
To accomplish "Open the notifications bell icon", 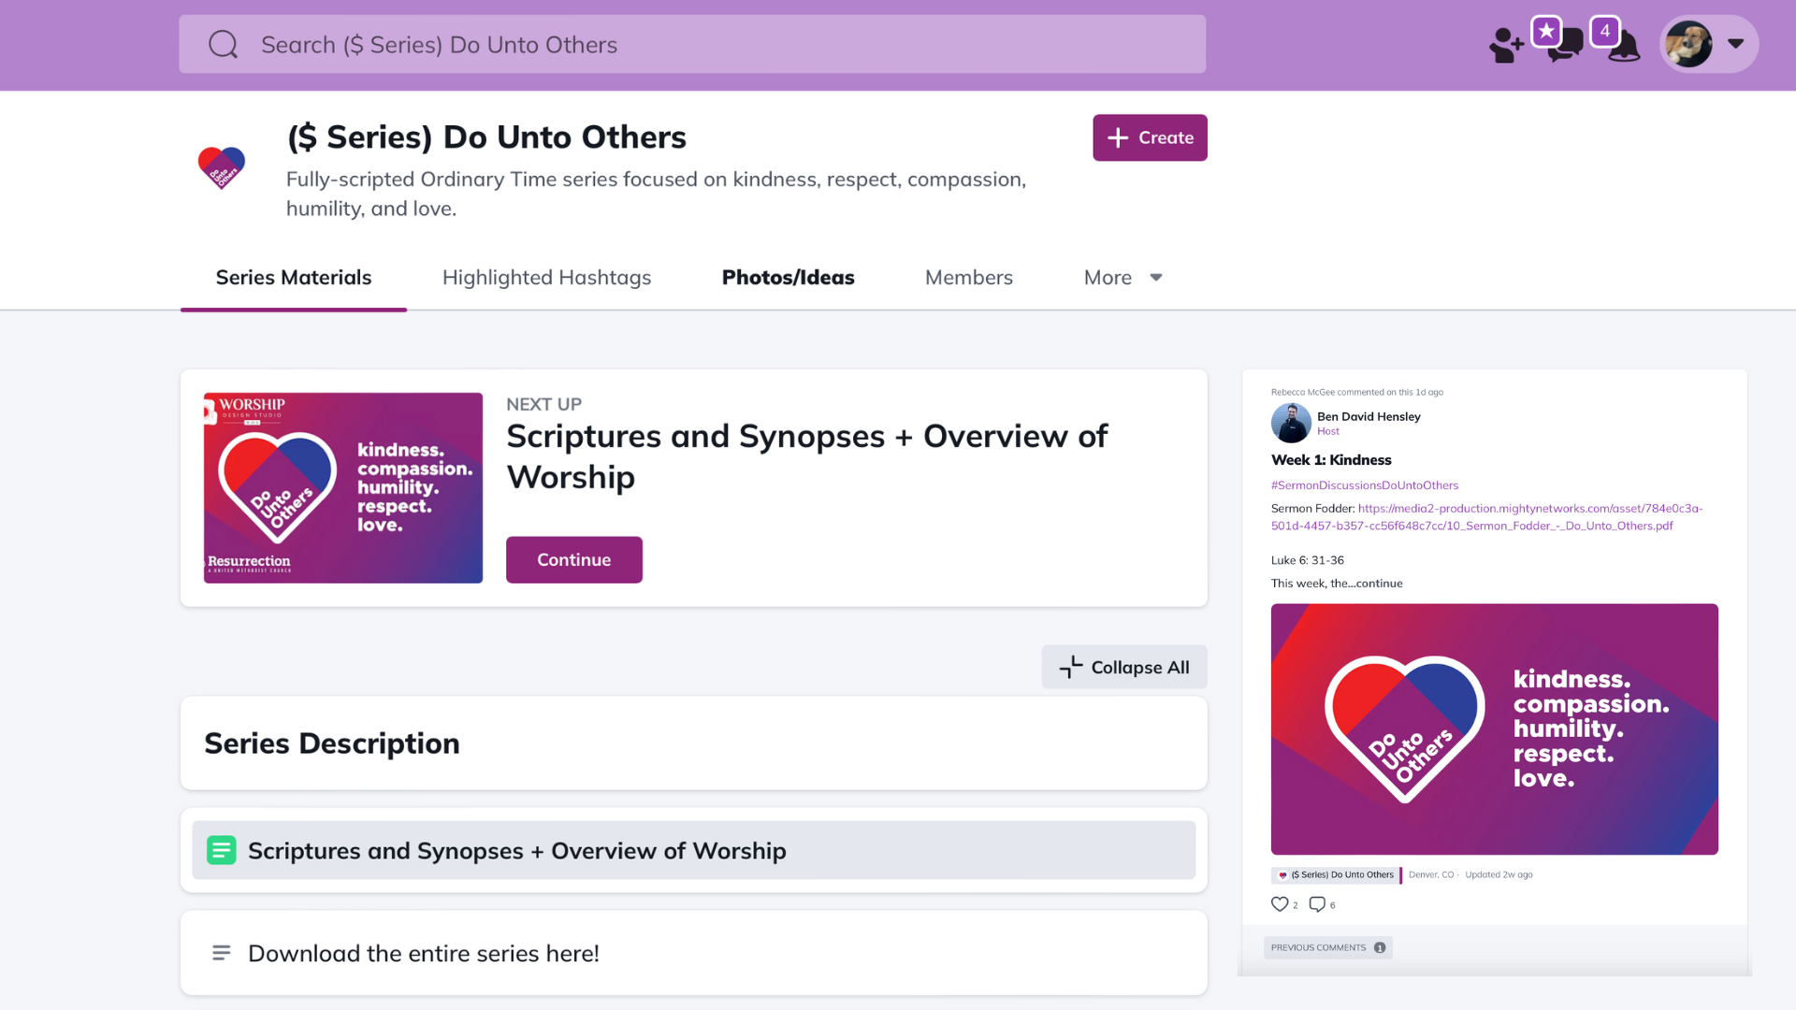I will (1624, 45).
